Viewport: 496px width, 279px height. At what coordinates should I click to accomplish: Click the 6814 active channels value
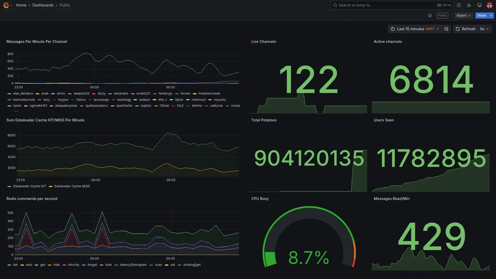431,80
